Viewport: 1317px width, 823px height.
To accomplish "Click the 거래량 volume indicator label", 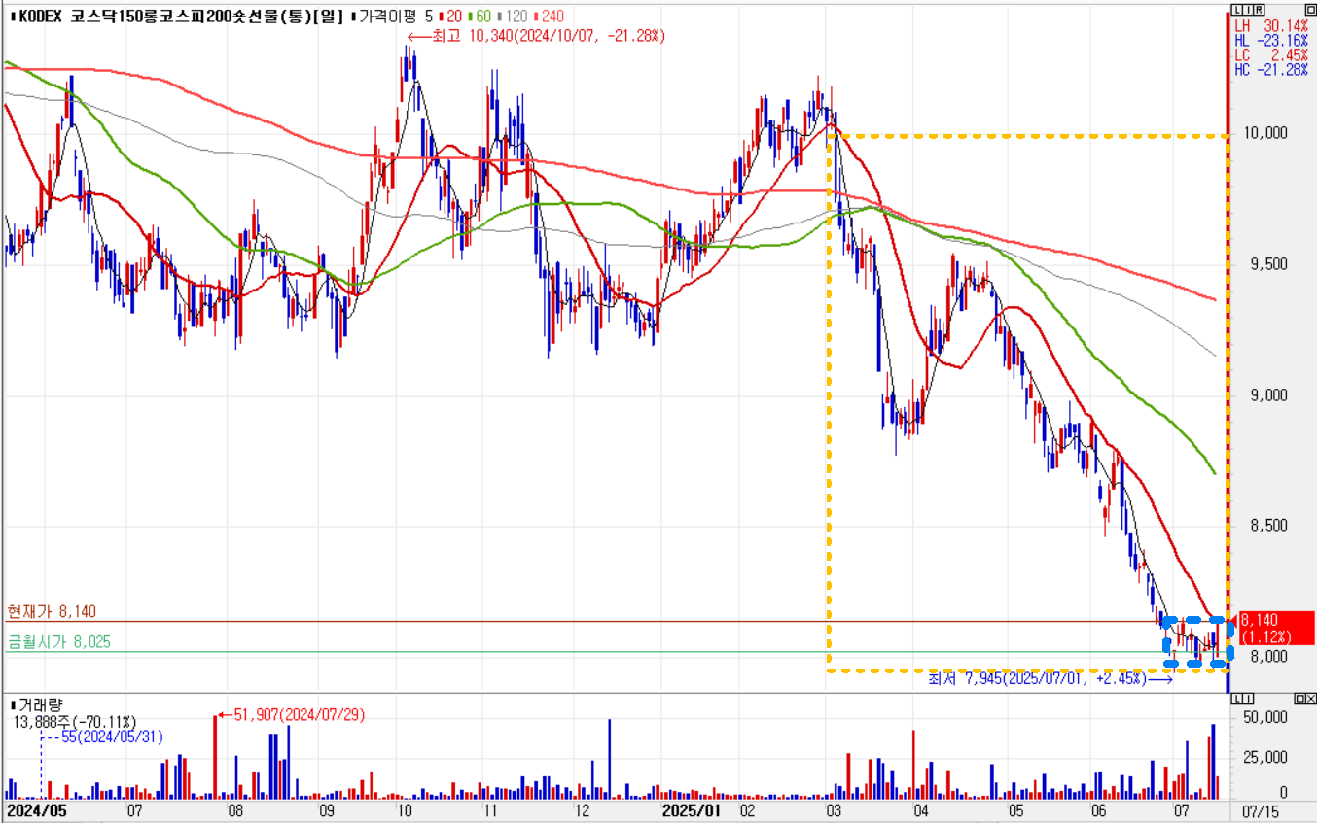I will point(39,703).
